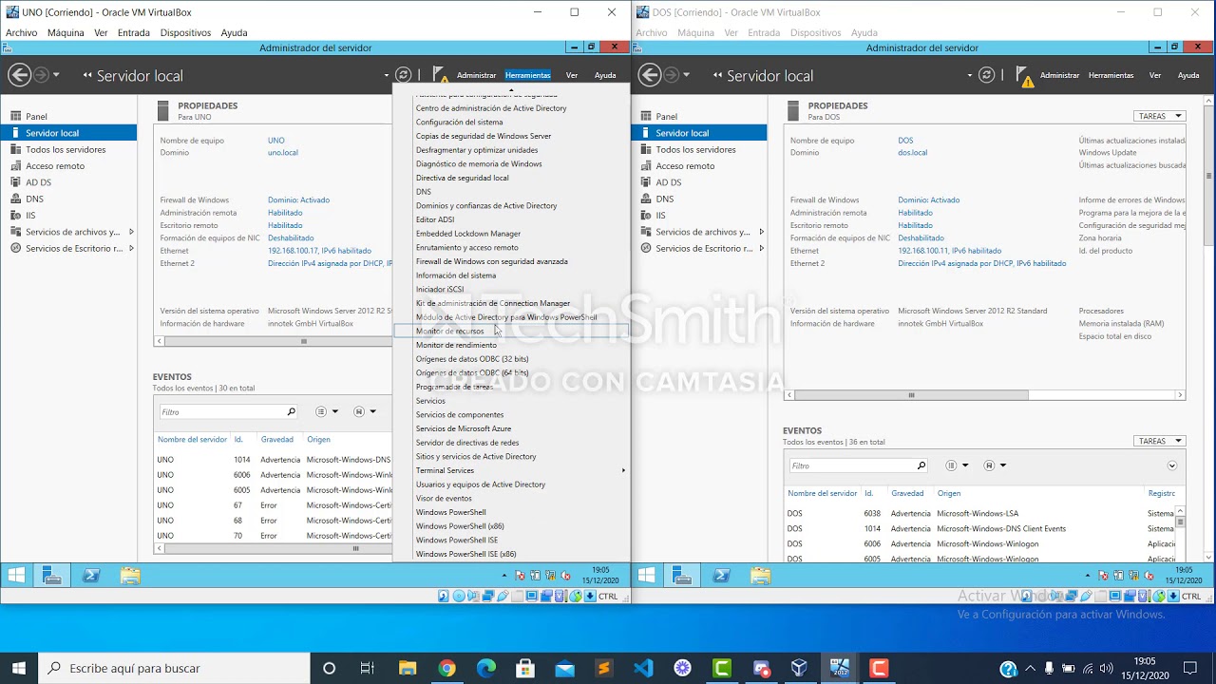Launch PowerShell from the UNO VM taskbar
Image resolution: width=1216 pixels, height=684 pixels.
91,575
